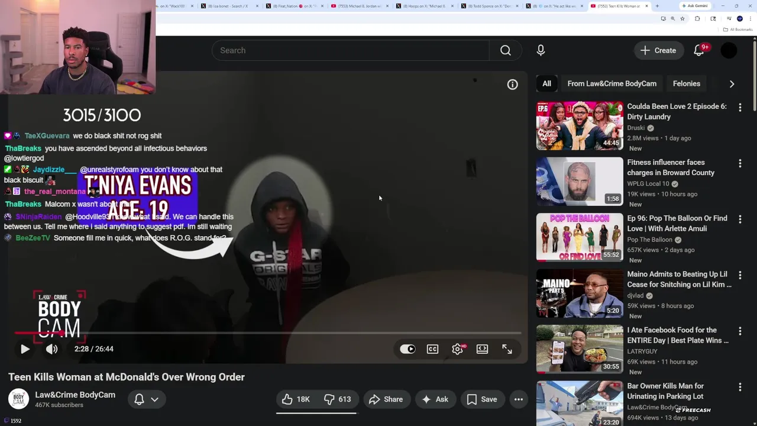Select the All filter chip

click(546, 83)
